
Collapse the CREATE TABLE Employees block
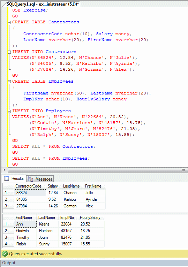point(9,82)
